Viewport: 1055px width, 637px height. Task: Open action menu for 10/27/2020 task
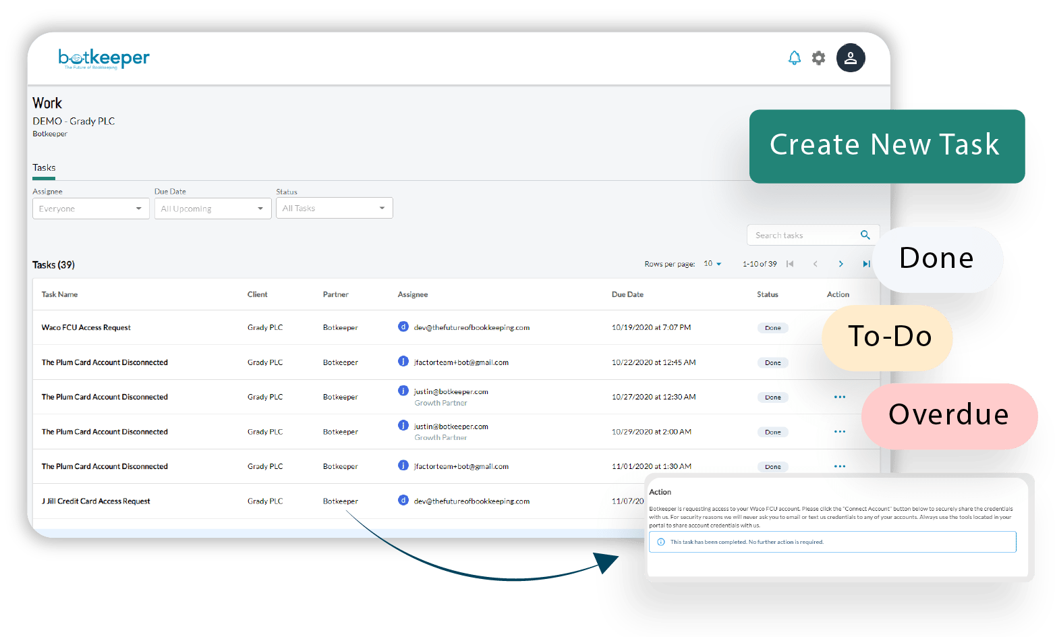[x=839, y=397]
